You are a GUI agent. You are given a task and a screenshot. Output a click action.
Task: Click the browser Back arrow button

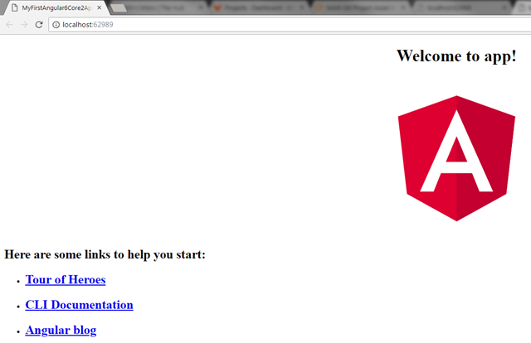(x=9, y=24)
